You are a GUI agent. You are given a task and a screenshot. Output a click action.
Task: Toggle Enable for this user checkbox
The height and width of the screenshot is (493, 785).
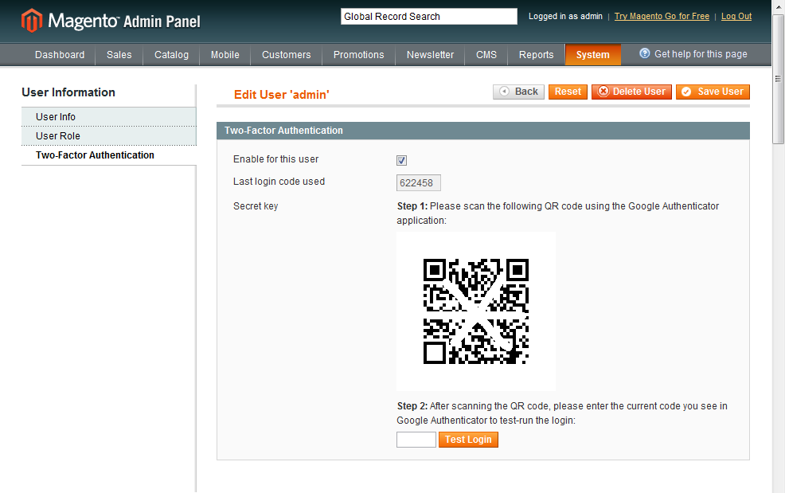click(401, 160)
